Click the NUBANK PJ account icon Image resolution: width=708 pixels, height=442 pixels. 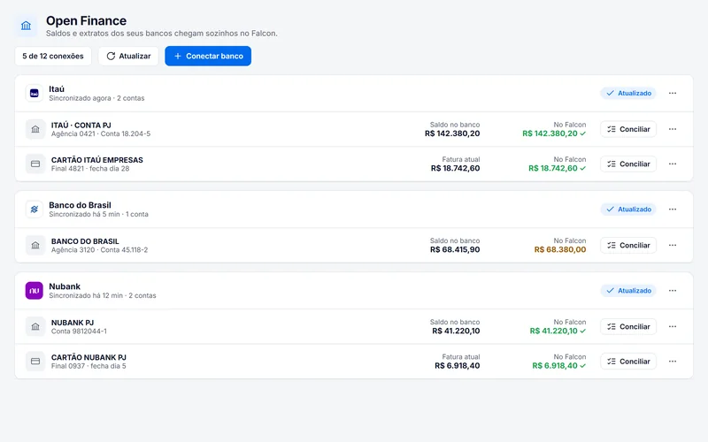pyautogui.click(x=35, y=326)
